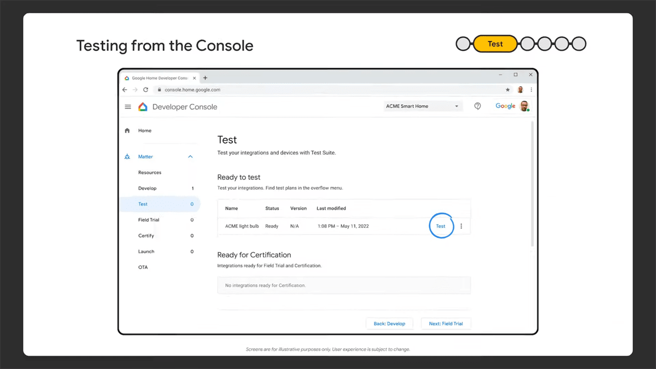This screenshot has width=656, height=369.
Task: Click the No integrations ready for Certification row
Action: (344, 285)
